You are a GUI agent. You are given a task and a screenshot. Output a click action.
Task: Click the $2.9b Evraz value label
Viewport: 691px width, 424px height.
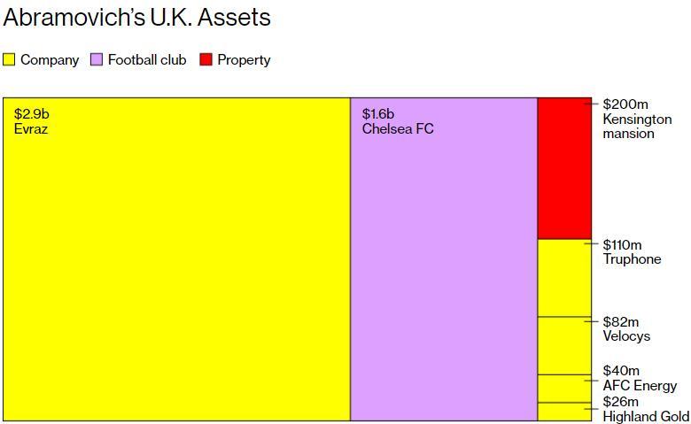click(x=32, y=121)
